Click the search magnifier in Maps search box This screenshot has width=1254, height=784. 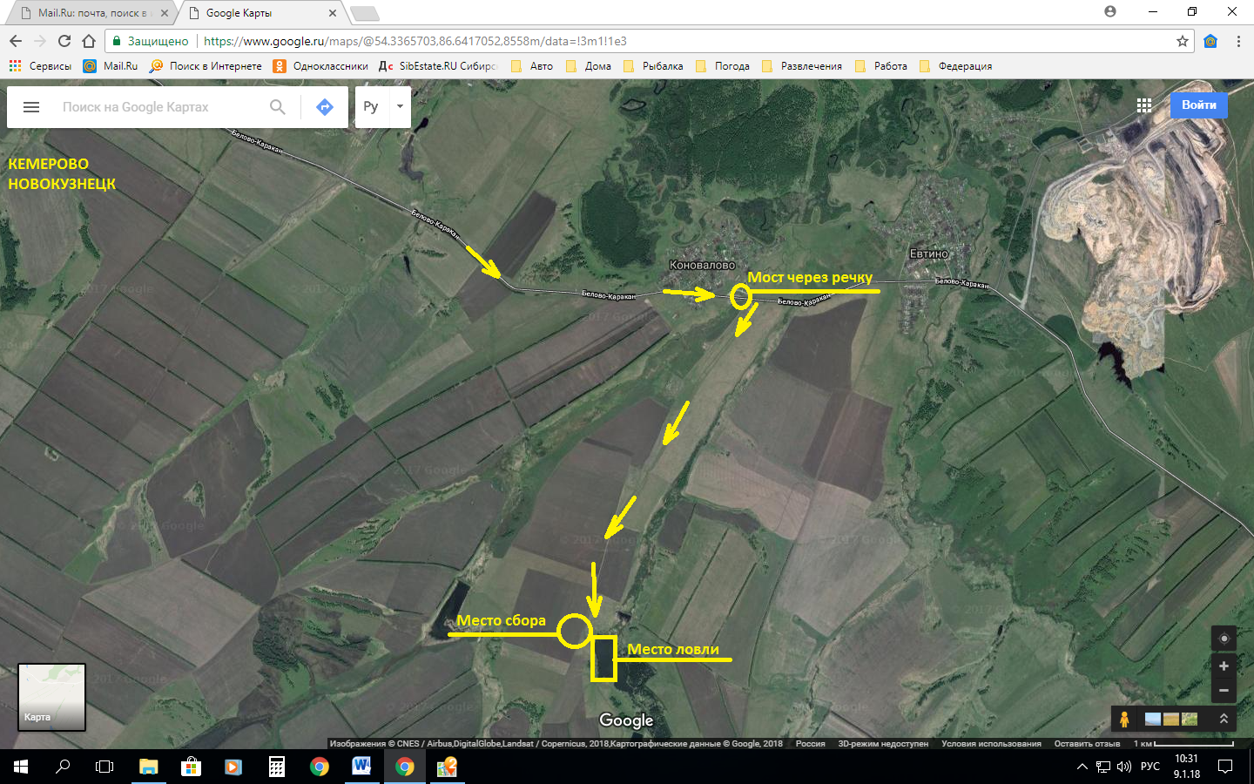click(x=278, y=107)
